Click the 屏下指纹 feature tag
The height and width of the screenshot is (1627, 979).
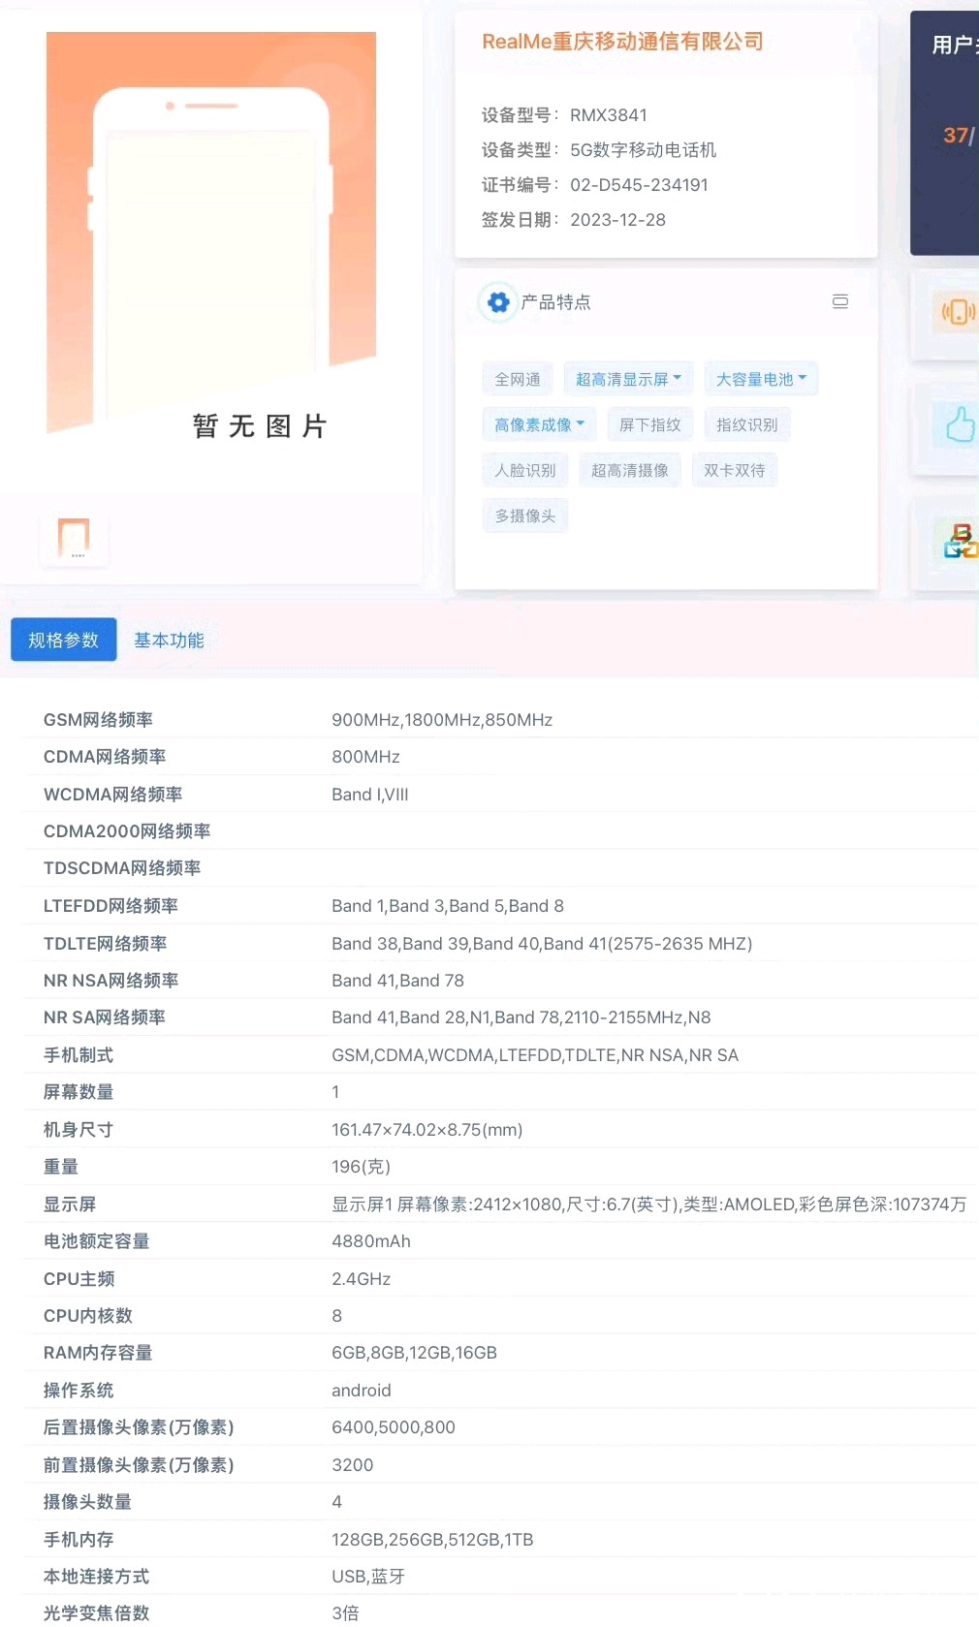(650, 424)
